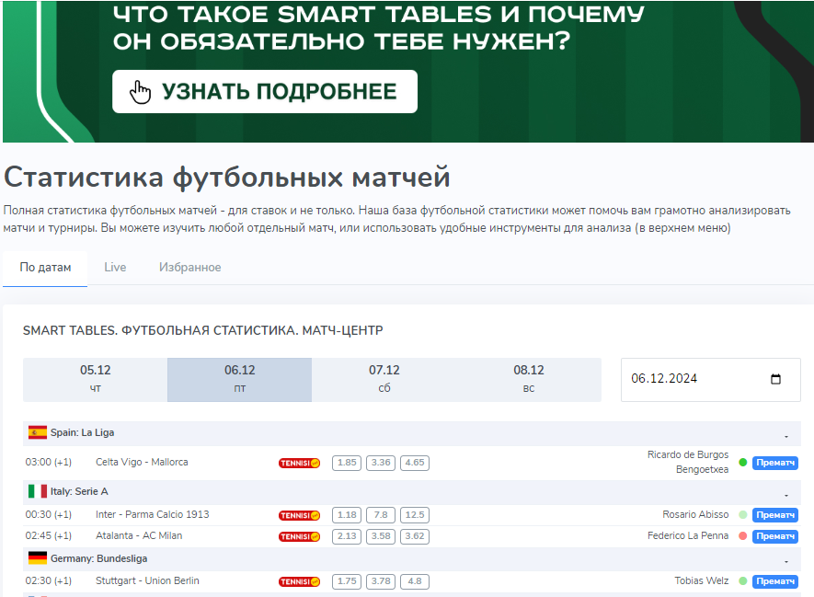Open the calendar picker icon in date field
This screenshot has width=814, height=597.
pos(774,380)
